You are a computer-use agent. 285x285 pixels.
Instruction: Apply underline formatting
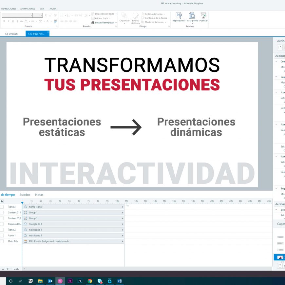(x=13, y=21)
